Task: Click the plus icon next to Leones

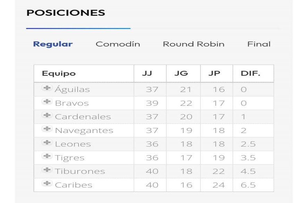Action: [46, 143]
